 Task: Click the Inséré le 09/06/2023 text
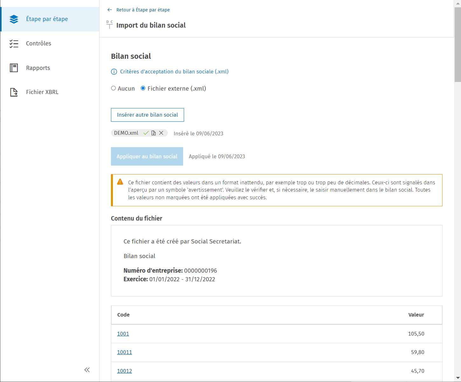tap(198, 133)
